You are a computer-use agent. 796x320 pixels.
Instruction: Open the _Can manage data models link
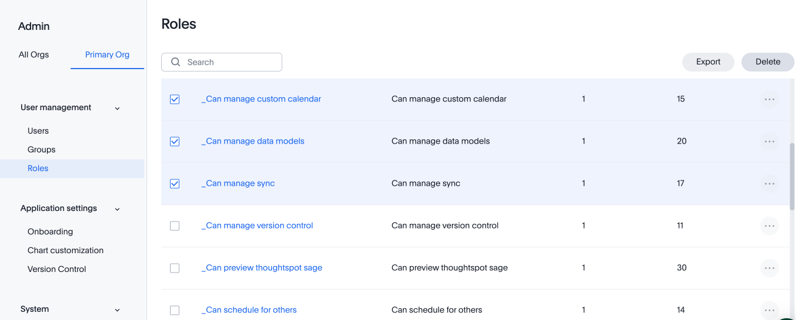coord(253,141)
